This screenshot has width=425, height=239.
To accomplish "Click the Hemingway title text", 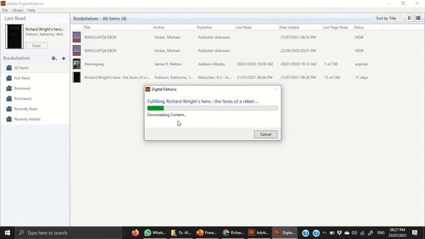I will pyautogui.click(x=94, y=64).
